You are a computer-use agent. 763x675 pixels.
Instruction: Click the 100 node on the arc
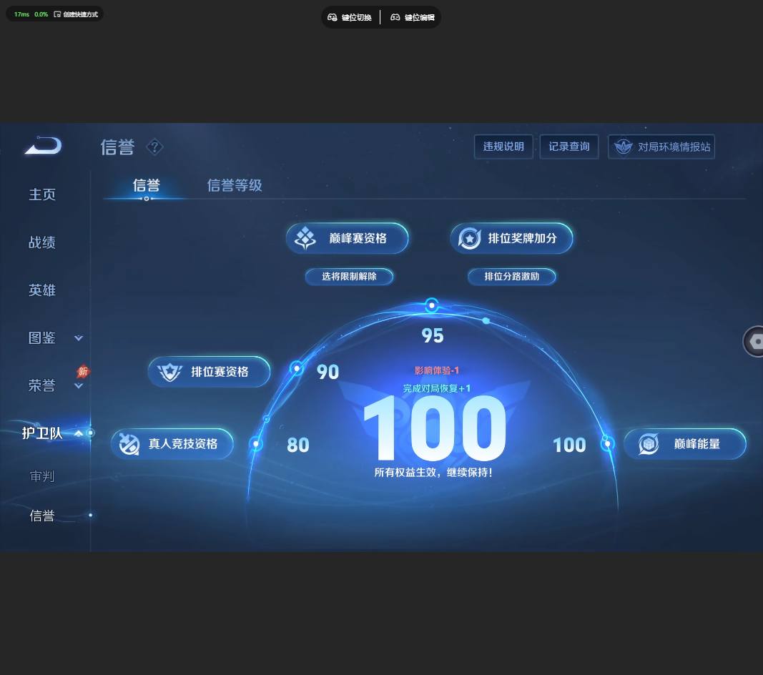607,444
